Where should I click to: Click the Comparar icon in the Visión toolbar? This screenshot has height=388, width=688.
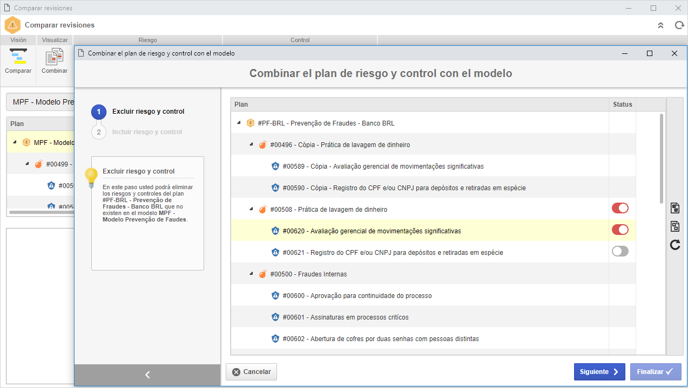point(18,56)
